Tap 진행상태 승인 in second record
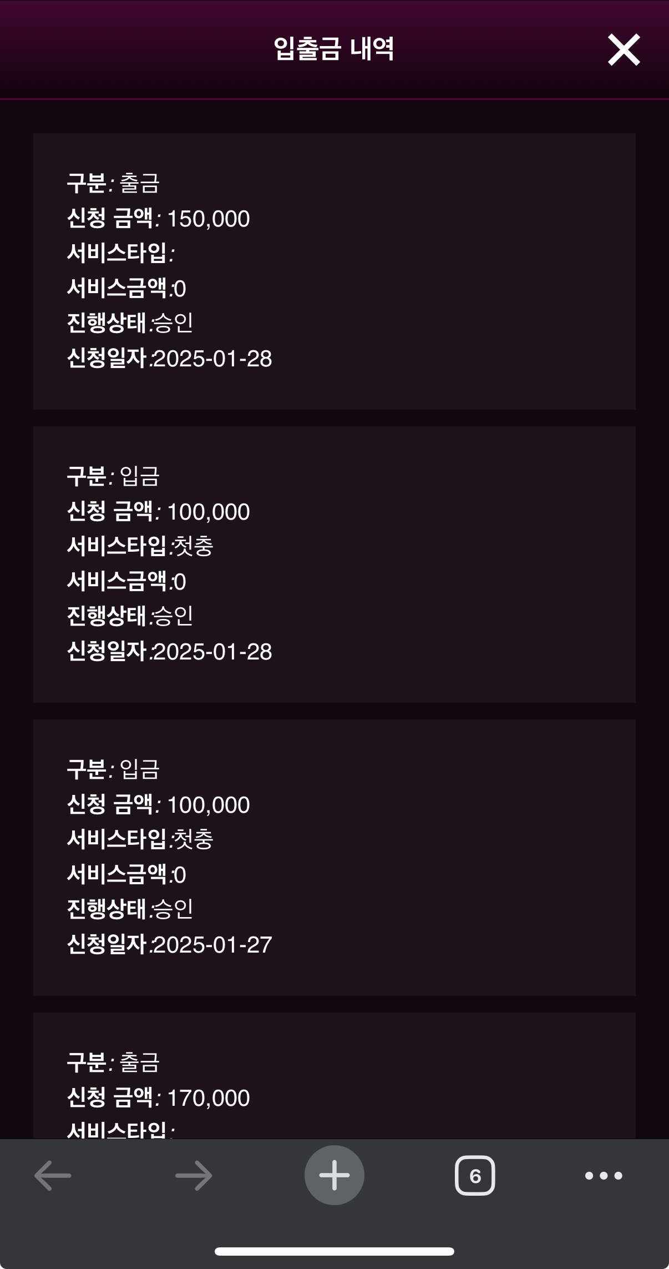 pos(130,616)
